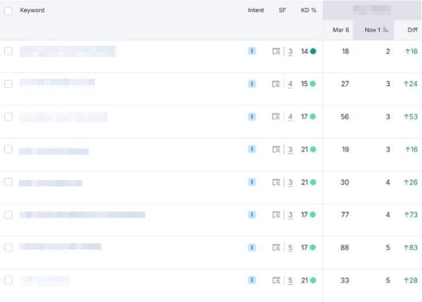Tick checkbox for row with Mar 8 rank 30
The width and height of the screenshot is (422, 302).
[8, 182]
